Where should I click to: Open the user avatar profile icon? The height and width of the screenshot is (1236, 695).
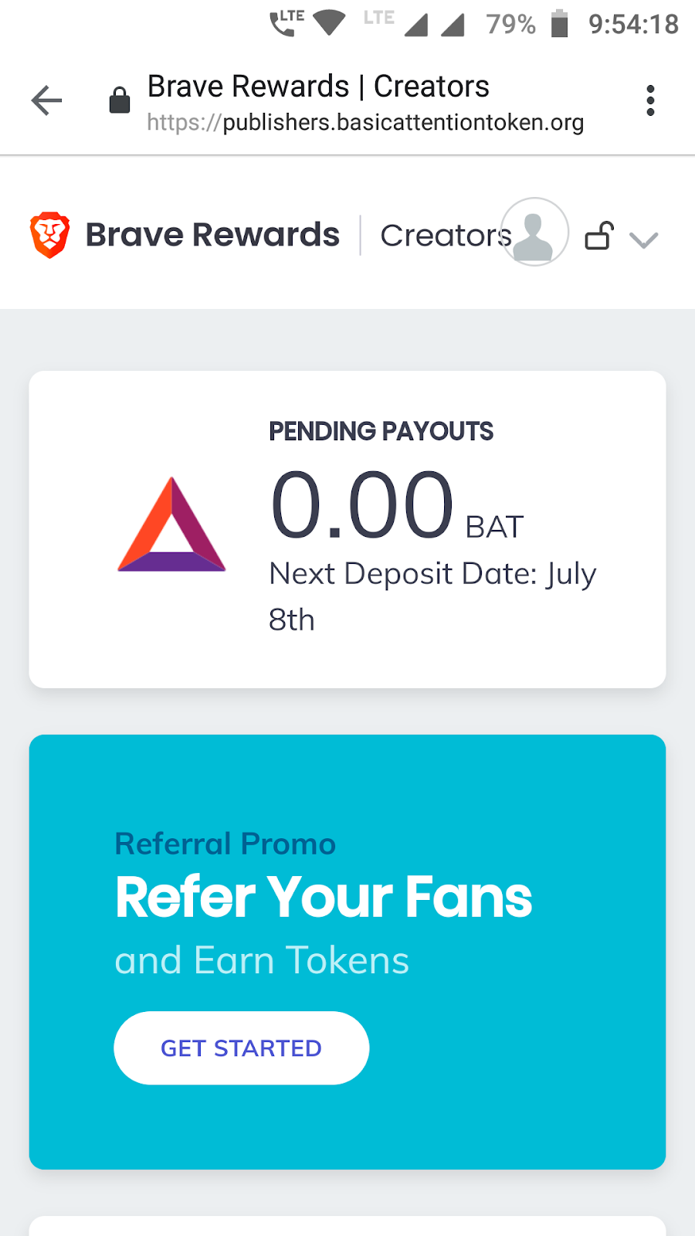pyautogui.click(x=534, y=232)
